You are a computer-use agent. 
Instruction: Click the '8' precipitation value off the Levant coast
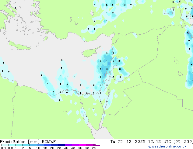tap(107, 69)
